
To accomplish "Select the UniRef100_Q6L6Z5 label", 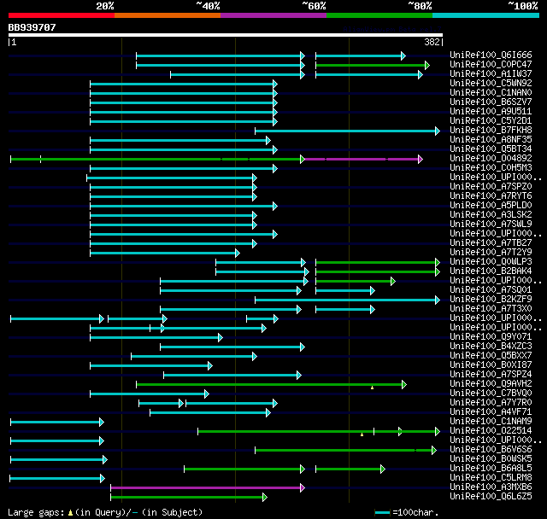I will tap(491, 497).
